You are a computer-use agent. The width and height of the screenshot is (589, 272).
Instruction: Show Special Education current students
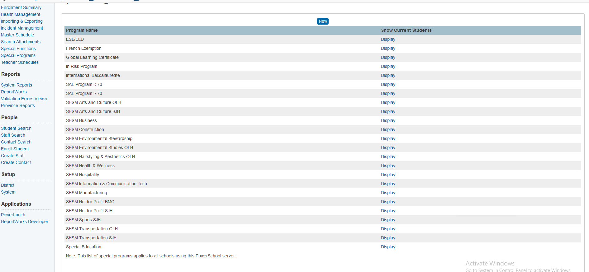(x=388, y=247)
